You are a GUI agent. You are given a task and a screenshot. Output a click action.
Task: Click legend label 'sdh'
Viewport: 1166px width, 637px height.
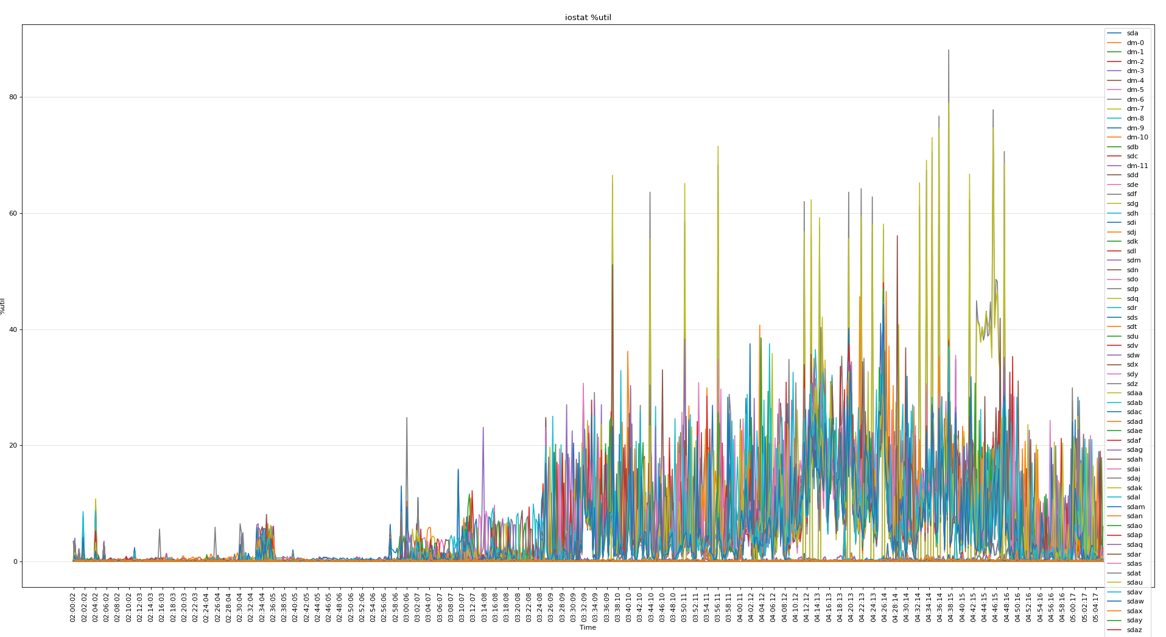[x=1132, y=213]
